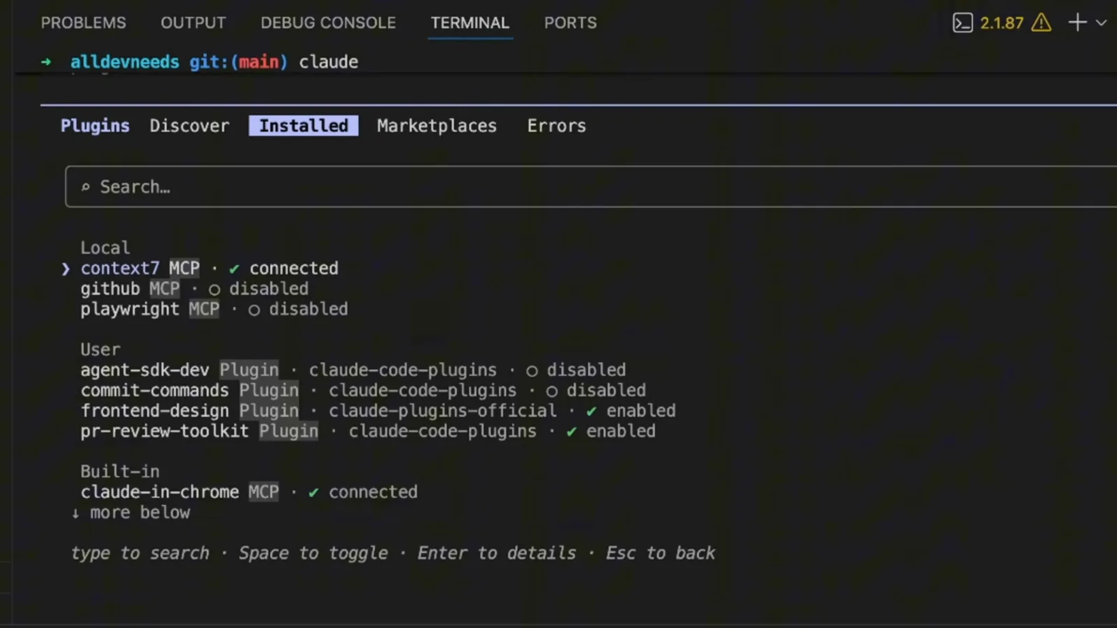Select the Installed plugins tab
The image size is (1117, 628).
click(304, 126)
